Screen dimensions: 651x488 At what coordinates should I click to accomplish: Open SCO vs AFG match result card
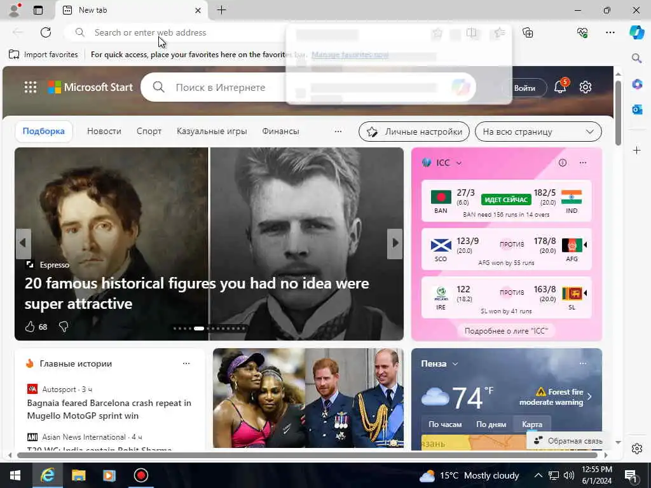pos(506,249)
